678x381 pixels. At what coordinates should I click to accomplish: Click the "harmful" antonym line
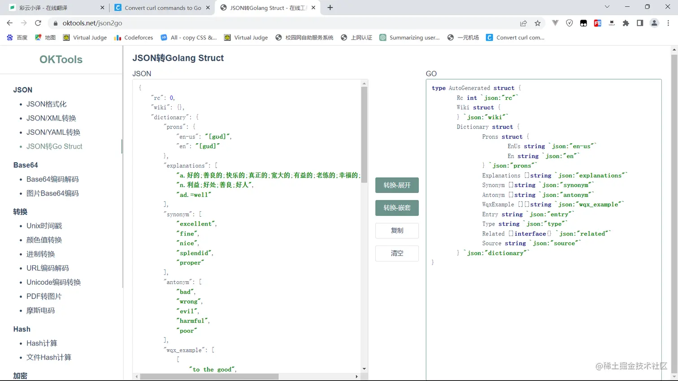tap(193, 321)
